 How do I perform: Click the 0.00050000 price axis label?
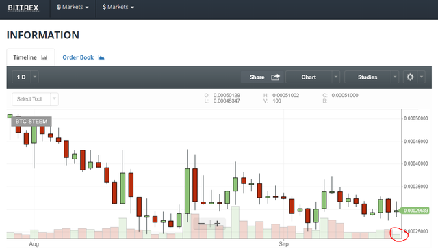point(415,118)
